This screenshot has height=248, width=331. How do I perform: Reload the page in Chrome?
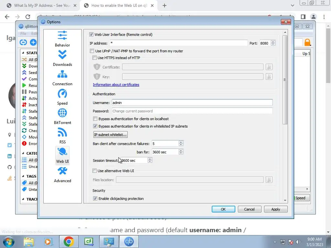coord(28,17)
